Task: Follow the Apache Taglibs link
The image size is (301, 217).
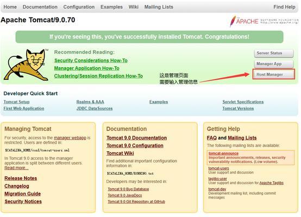Action: tap(272, 183)
